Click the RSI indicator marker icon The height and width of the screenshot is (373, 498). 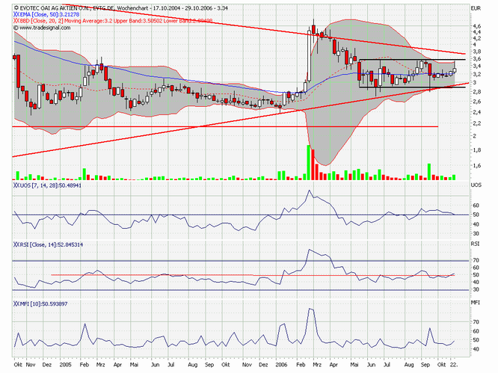[16, 244]
